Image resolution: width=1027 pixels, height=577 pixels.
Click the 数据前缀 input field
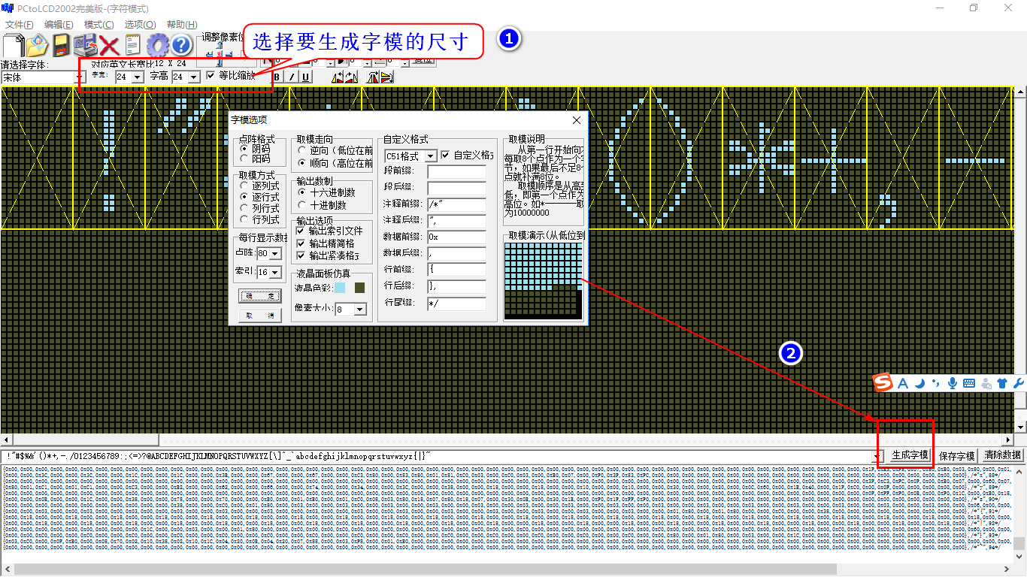pyautogui.click(x=456, y=237)
